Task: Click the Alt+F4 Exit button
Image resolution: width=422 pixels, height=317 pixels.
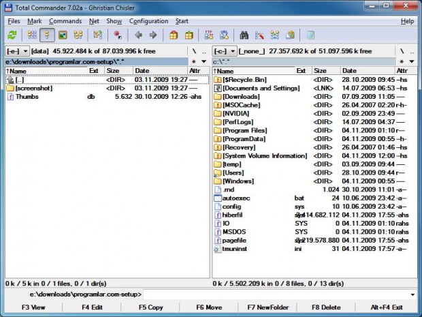Action: tap(387, 307)
